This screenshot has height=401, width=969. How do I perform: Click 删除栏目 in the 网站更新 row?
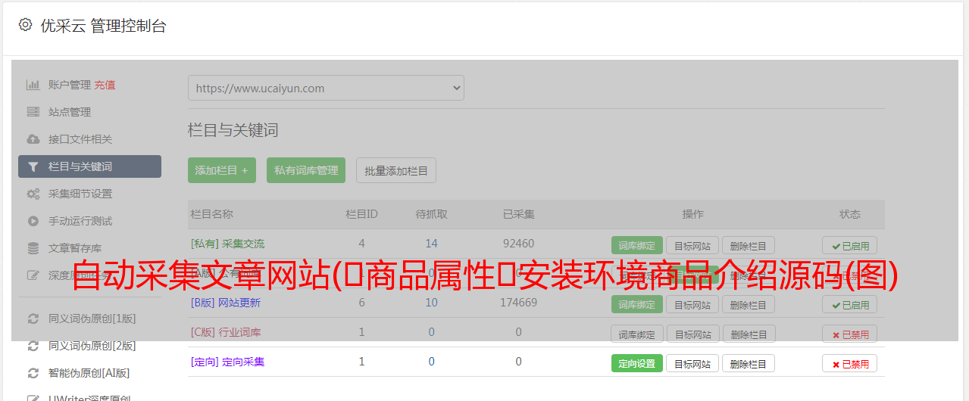[x=749, y=304]
